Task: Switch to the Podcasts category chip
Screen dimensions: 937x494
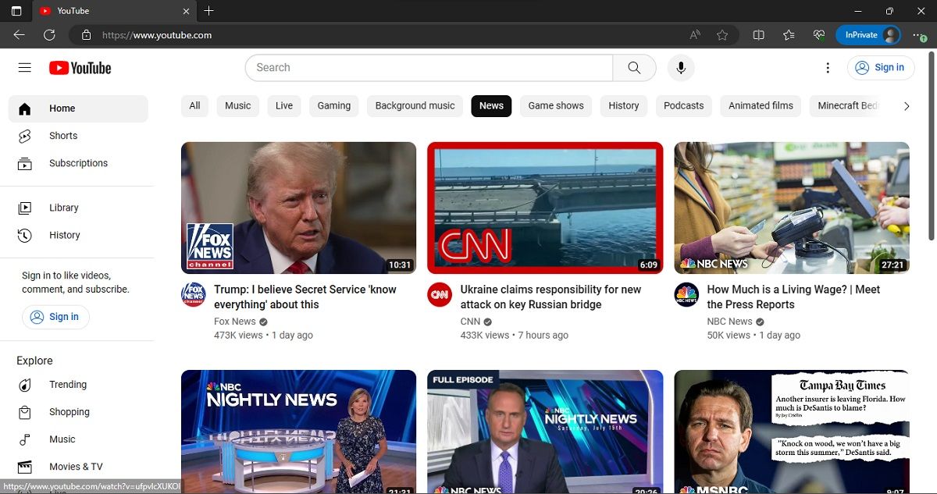Action: pos(683,105)
